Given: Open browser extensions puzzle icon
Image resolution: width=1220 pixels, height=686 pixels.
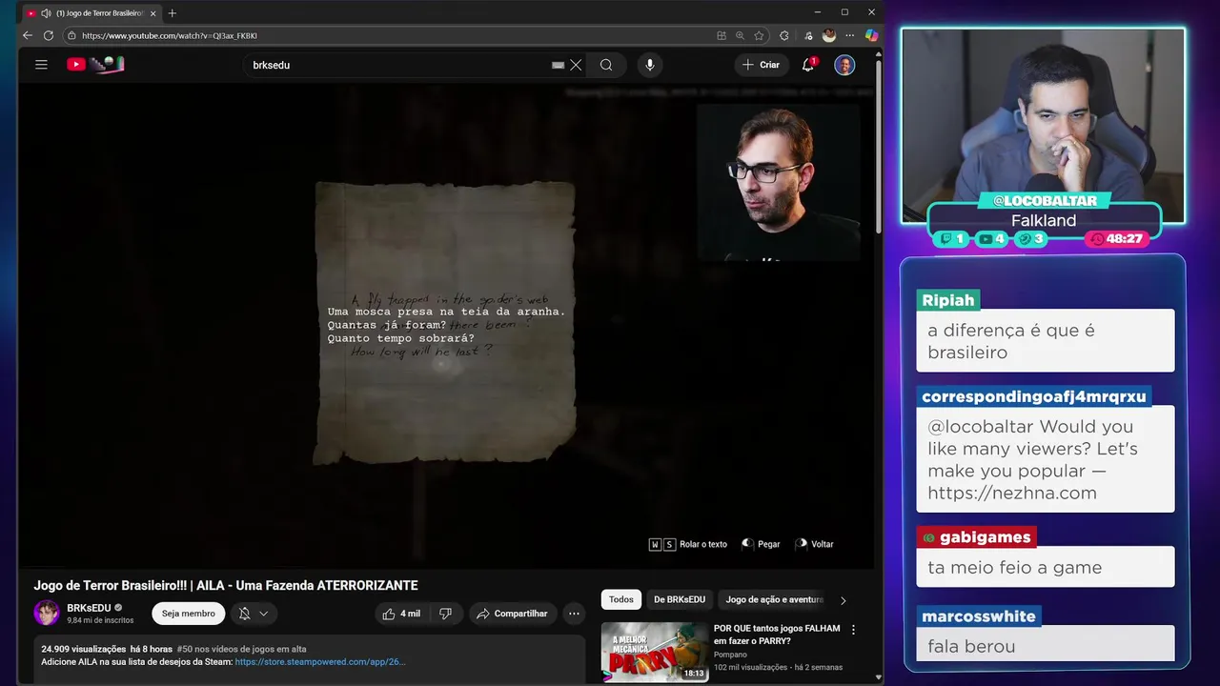Looking at the screenshot, I should pyautogui.click(x=784, y=35).
